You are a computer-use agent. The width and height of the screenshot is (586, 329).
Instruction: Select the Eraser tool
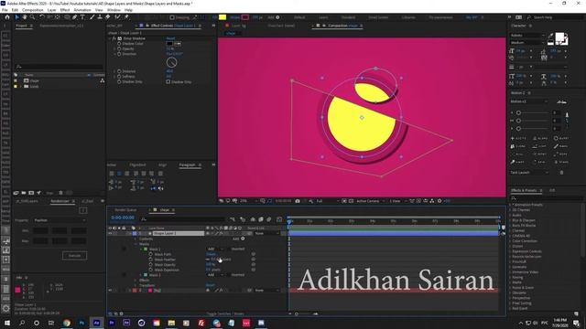[108, 17]
